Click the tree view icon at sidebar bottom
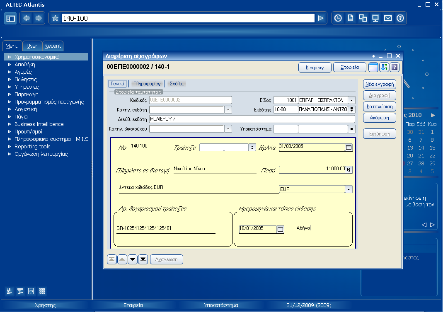 coord(9,291)
